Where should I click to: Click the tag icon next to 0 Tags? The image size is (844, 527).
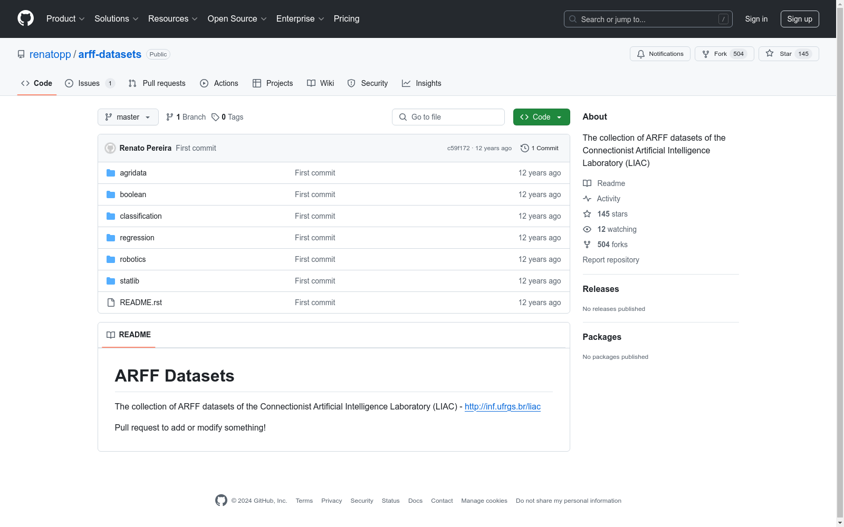pos(215,117)
